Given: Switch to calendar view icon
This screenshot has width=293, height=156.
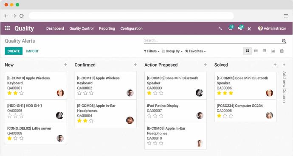Looking at the screenshot, I should point(282,51).
